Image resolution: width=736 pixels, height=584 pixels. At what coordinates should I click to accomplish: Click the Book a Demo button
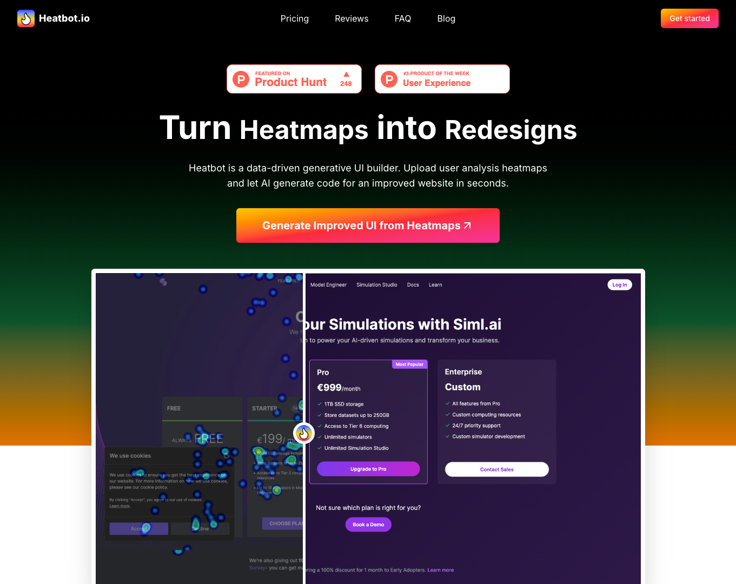(x=368, y=524)
